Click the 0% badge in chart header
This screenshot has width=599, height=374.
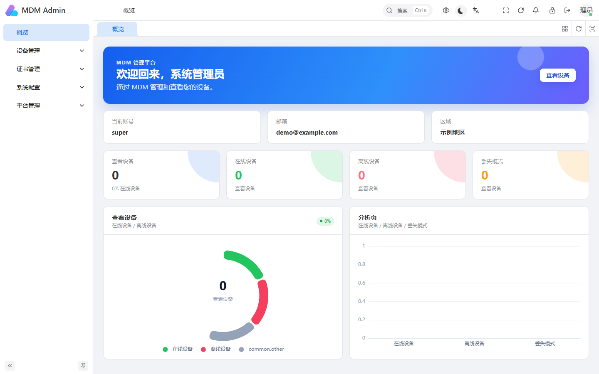(x=325, y=221)
